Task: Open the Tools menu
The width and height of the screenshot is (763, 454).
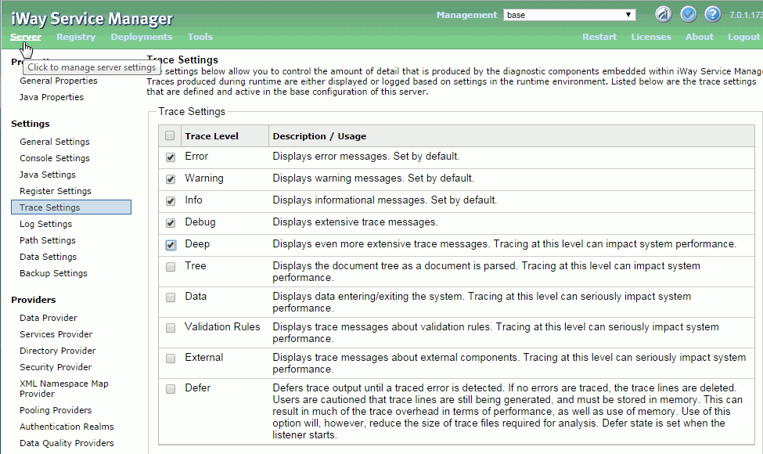Action: [200, 37]
